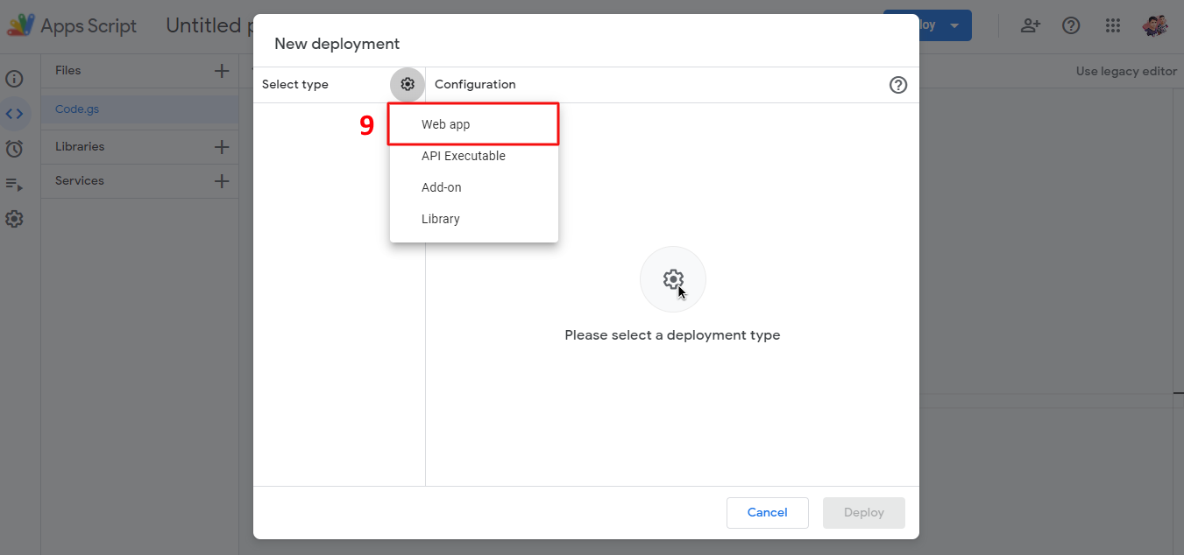Open the Triggers alarm clock icon

point(14,149)
